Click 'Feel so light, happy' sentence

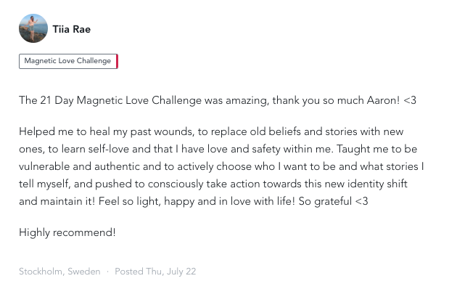[x=147, y=201]
